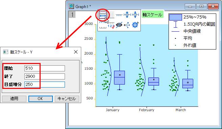
Task: Click the 2500 Y-axis tick label
Action: point(88,39)
